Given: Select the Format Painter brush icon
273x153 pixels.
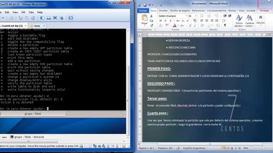Looking at the screenshot, I should pos(151,25).
